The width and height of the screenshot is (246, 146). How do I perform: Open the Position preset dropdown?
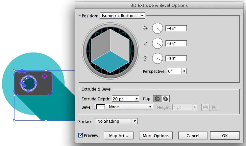tap(122, 15)
